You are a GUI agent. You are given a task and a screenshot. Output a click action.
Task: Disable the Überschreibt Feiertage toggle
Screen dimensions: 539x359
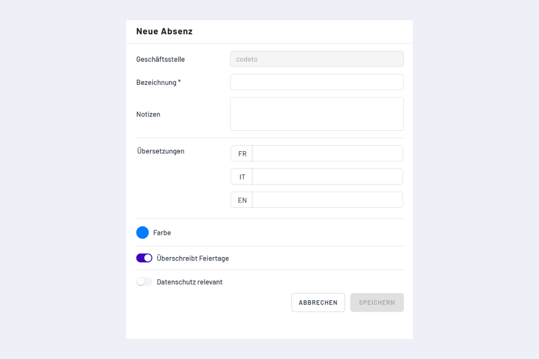tap(144, 258)
